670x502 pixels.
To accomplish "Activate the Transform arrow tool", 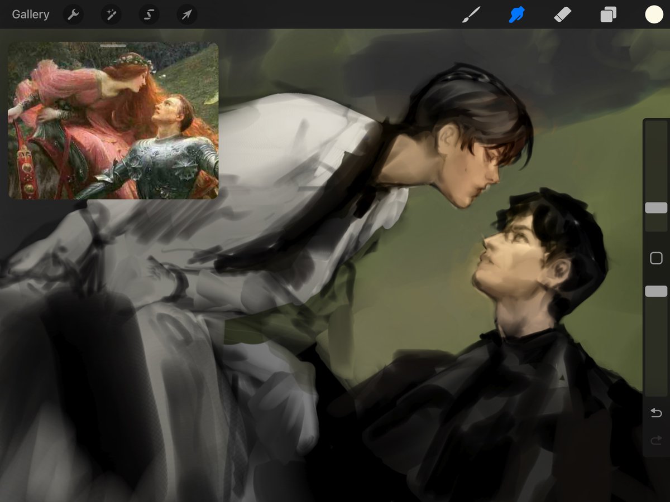I will 187,15.
